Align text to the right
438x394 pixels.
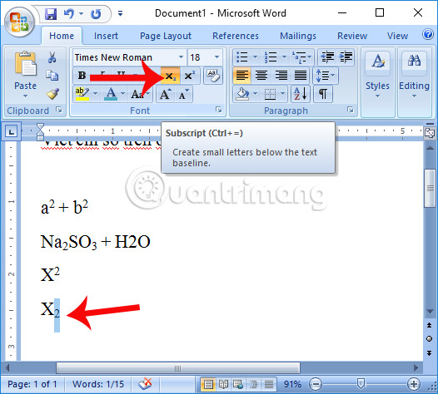pos(281,76)
